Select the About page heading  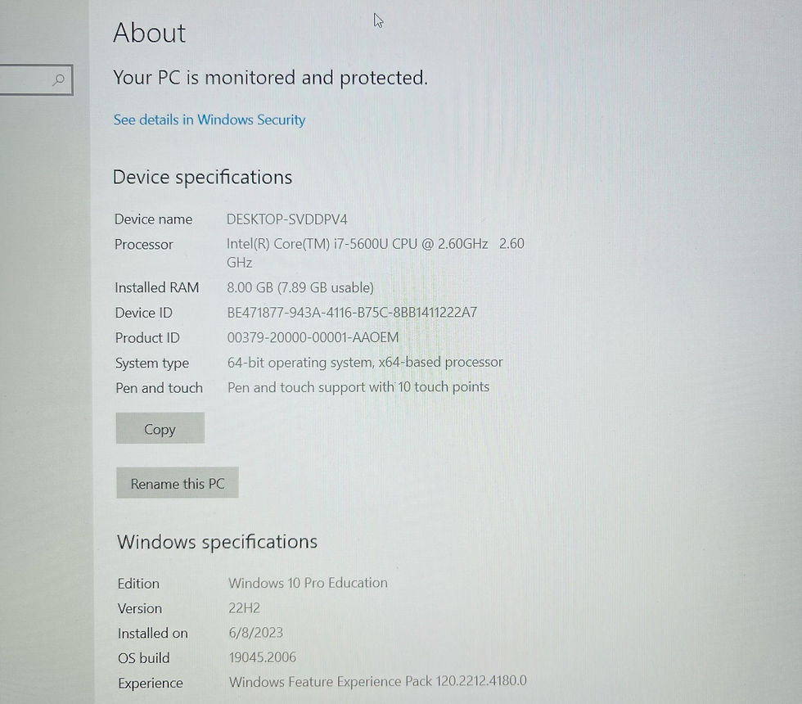pos(149,33)
